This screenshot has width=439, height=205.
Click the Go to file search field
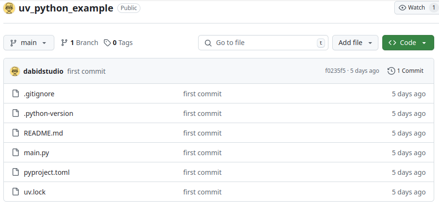point(263,43)
